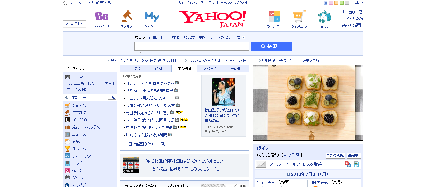Open the きっず robot icon
Viewport: 426px width, 187px height.
click(x=325, y=16)
